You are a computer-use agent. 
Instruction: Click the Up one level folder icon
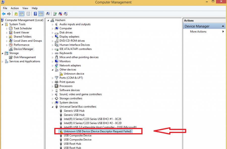tap(16, 14)
